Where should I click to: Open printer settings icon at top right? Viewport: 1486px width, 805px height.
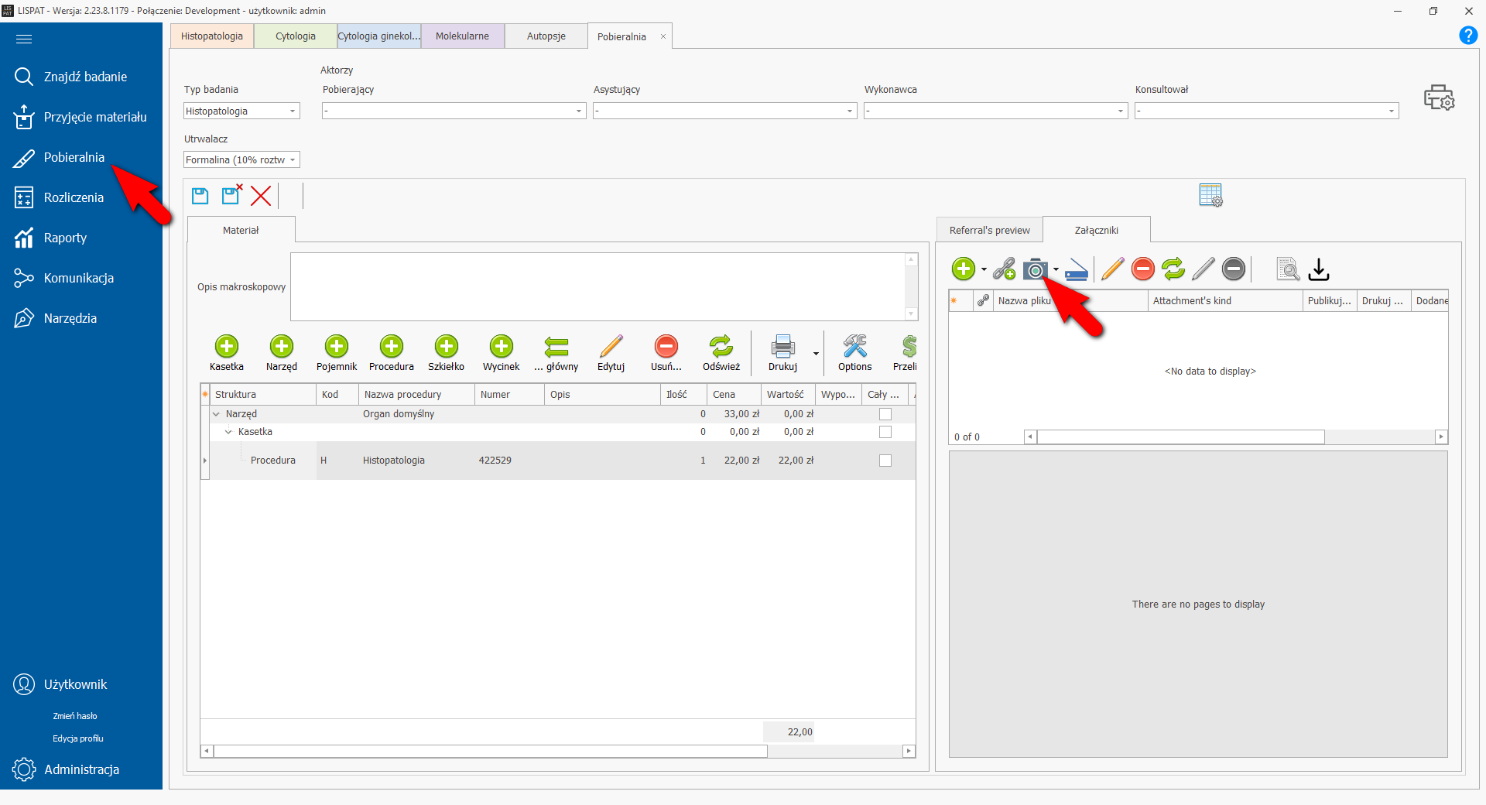[1439, 98]
